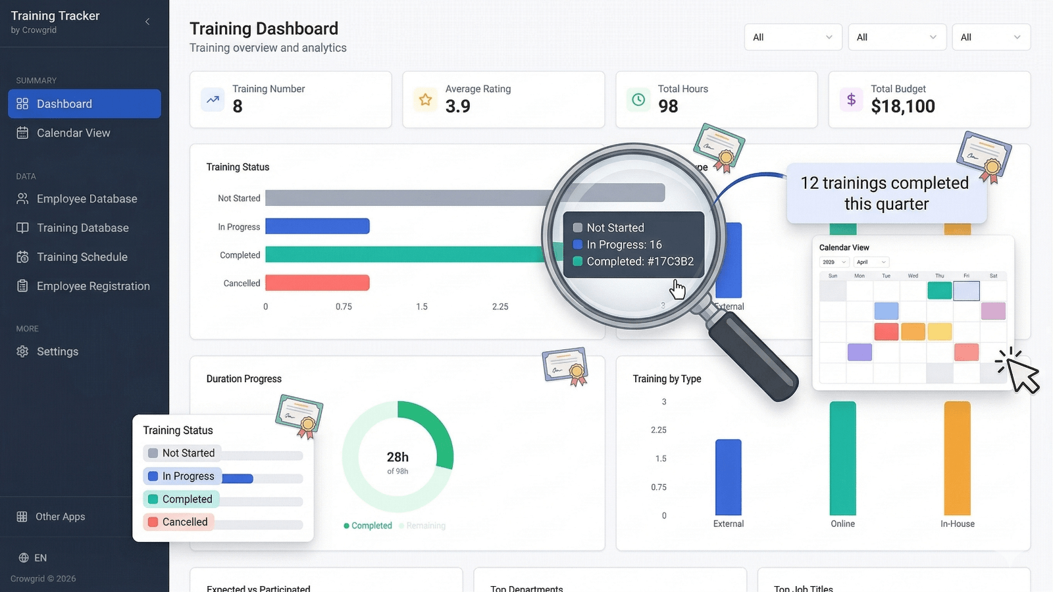Open the Other Apps link

(60, 516)
